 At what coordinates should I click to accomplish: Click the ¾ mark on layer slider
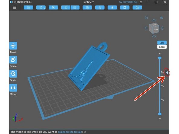[x=162, y=100]
